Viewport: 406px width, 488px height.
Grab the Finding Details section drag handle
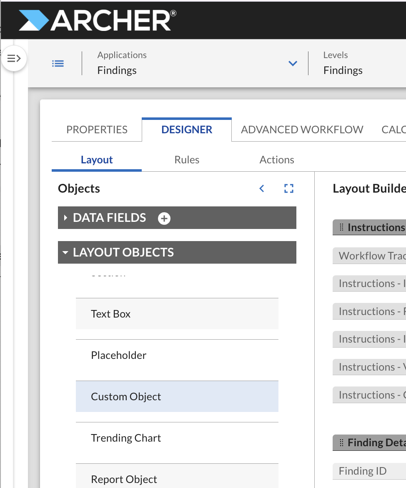click(x=341, y=442)
